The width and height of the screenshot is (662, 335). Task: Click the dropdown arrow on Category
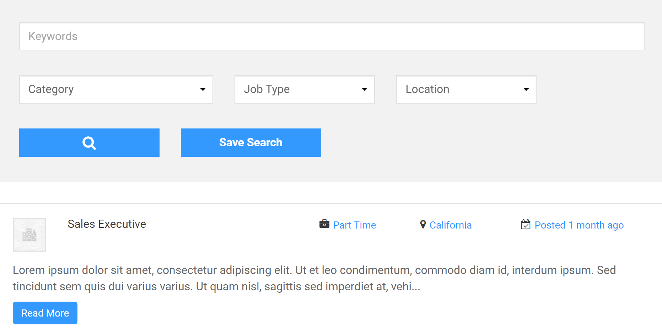tap(203, 89)
